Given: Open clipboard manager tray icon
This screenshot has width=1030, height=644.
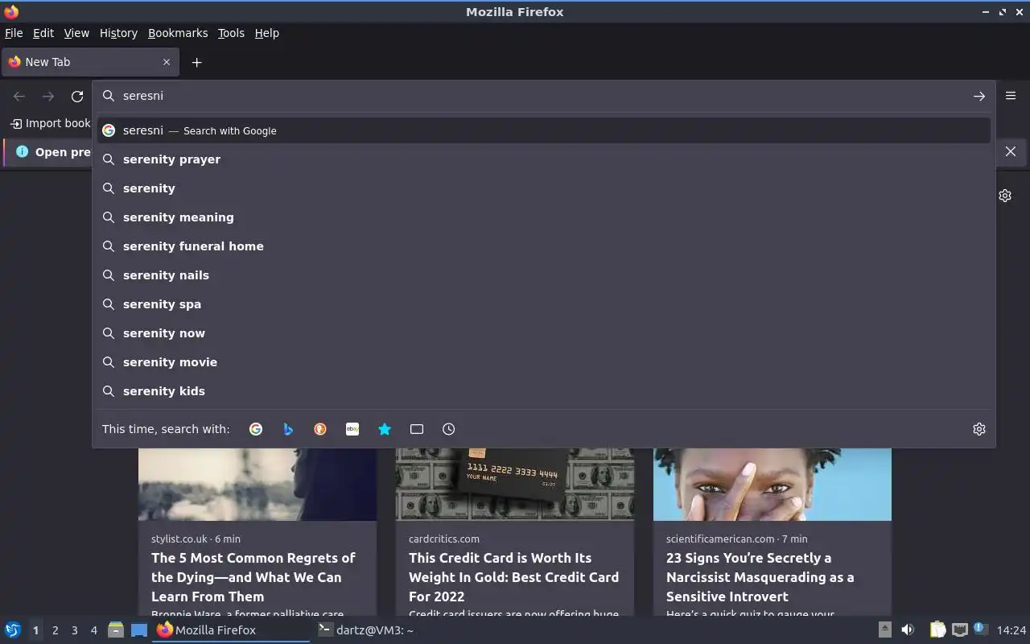Looking at the screenshot, I should [937, 630].
